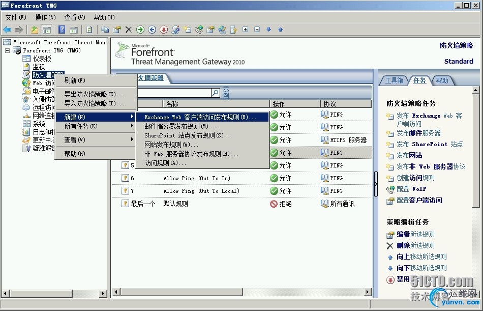Collapse the task pane with the splitter arrow
This screenshot has height=311, width=483.
coord(376,184)
